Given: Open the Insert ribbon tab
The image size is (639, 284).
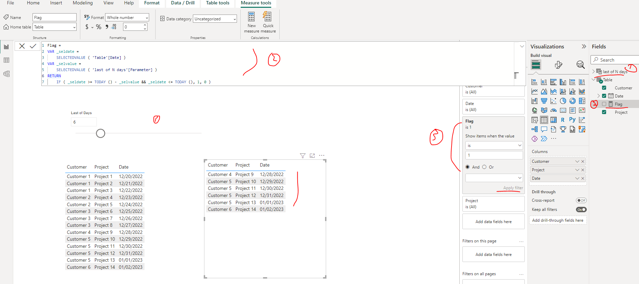Looking at the screenshot, I should coord(56,3).
